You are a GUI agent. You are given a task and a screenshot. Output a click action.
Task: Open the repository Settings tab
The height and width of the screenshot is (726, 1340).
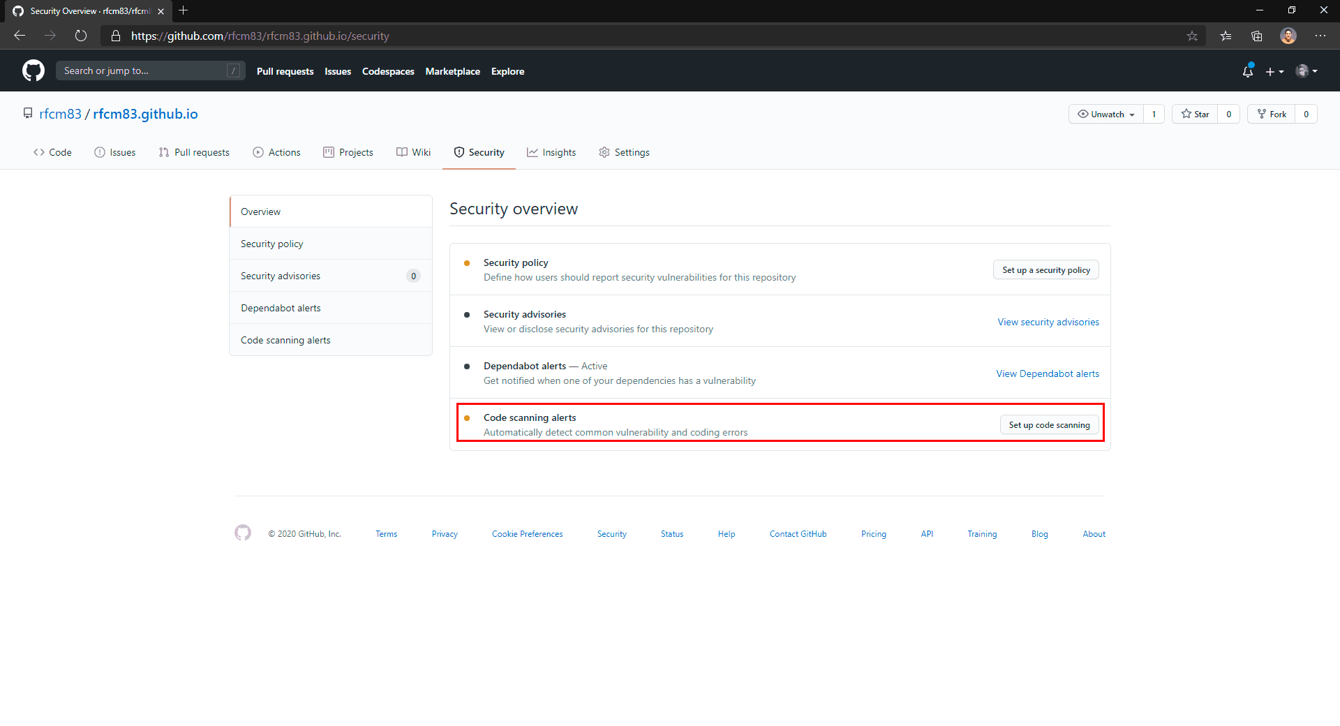[624, 152]
